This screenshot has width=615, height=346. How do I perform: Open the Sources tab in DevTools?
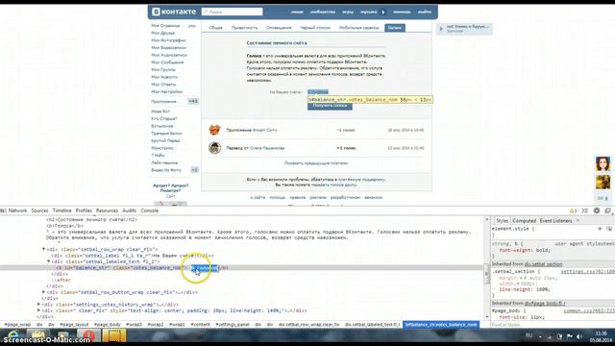[39, 210]
